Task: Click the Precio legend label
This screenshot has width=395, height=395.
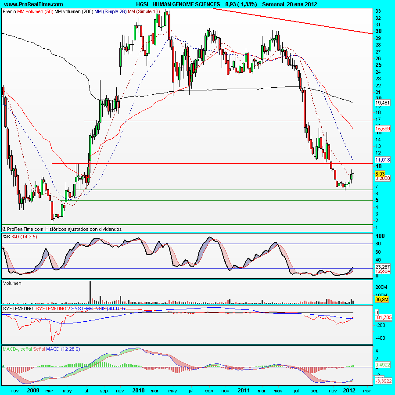Action: tap(9, 11)
